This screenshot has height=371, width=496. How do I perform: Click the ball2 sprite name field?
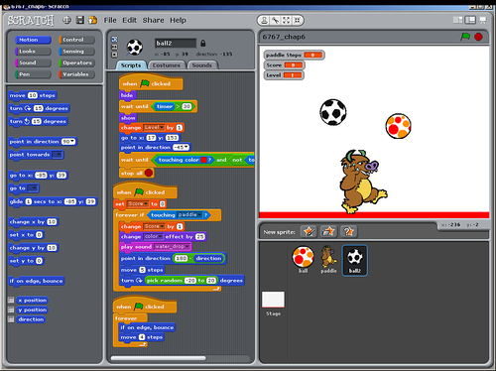[176, 44]
